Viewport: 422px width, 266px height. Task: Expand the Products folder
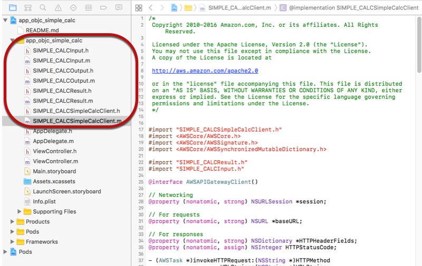[x=13, y=222]
